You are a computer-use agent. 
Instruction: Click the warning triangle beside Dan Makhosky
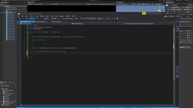coord(165,16)
